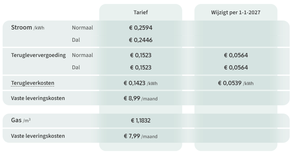Select current Terugleververgoeding Normaal value € 0,1523
293x154 pixels.
click(141, 55)
